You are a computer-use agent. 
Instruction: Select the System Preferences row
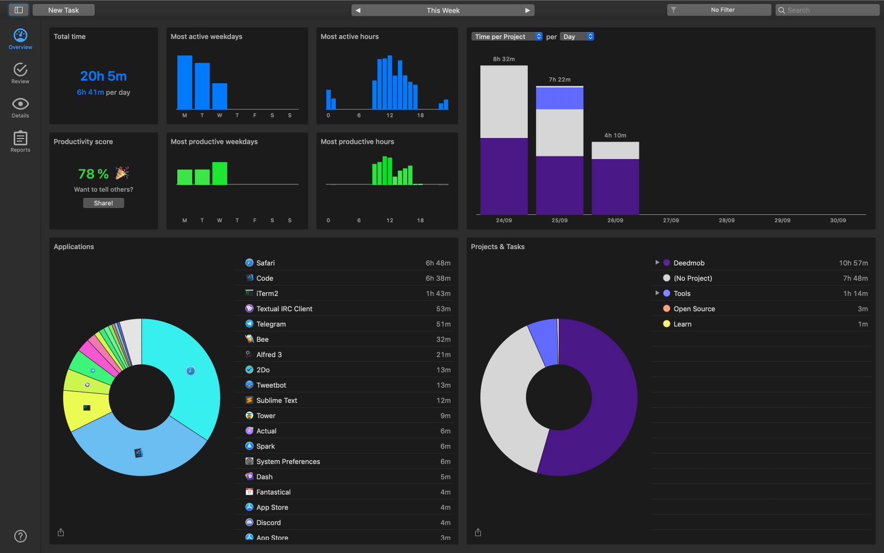point(345,461)
